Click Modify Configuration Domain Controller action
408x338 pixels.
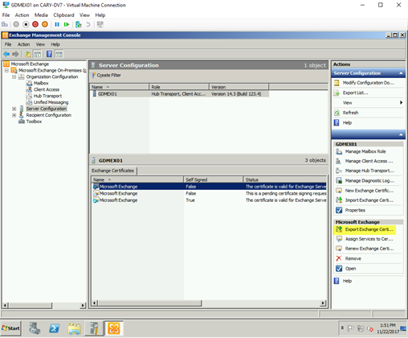[369, 83]
